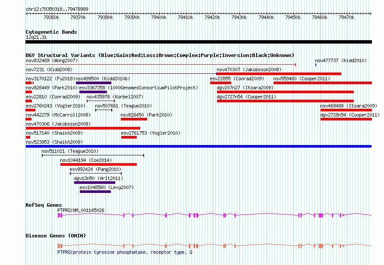Click the nsv523953 (Shaikh2009) label
The height and width of the screenshot is (265, 384).
[x=54, y=142]
